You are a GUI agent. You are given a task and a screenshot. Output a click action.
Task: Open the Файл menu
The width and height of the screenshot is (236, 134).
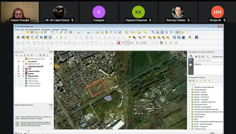17,29
